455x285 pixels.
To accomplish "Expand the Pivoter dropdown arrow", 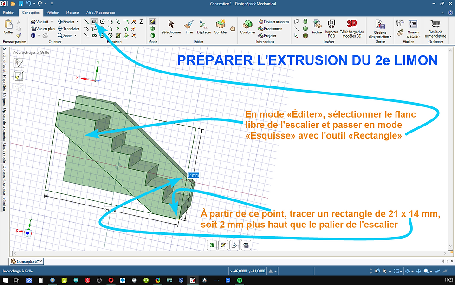I will click(x=77, y=22).
